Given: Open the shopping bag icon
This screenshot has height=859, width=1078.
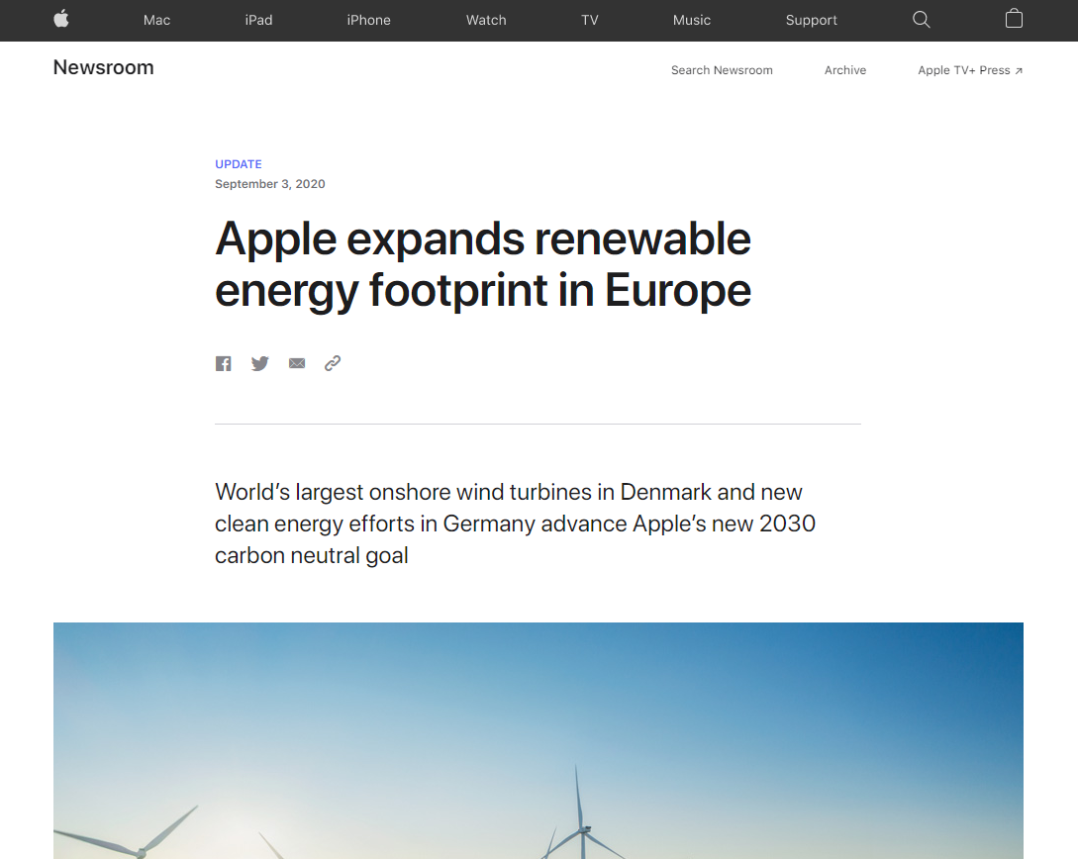Looking at the screenshot, I should pyautogui.click(x=1014, y=19).
